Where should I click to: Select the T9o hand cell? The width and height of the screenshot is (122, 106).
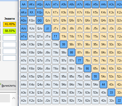55,44
